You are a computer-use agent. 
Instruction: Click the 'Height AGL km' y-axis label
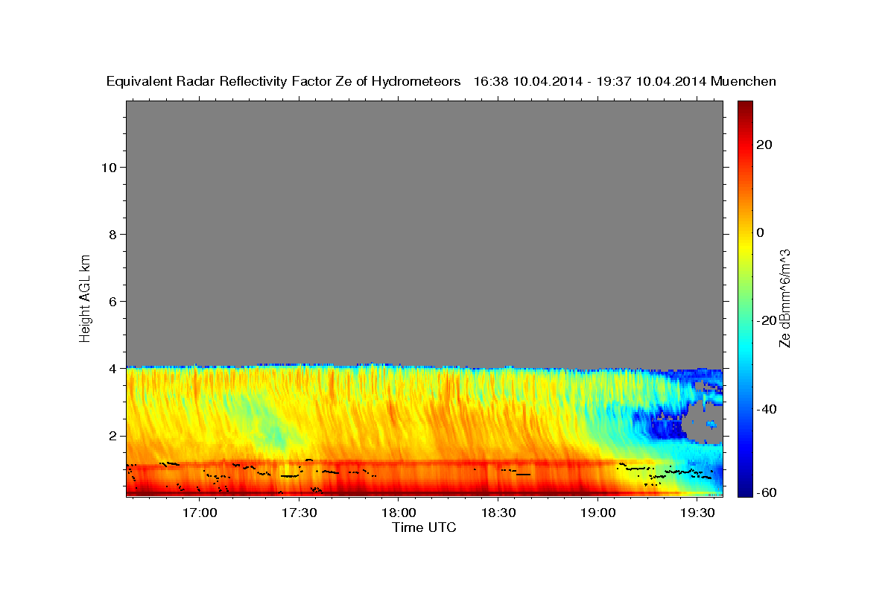tap(85, 297)
